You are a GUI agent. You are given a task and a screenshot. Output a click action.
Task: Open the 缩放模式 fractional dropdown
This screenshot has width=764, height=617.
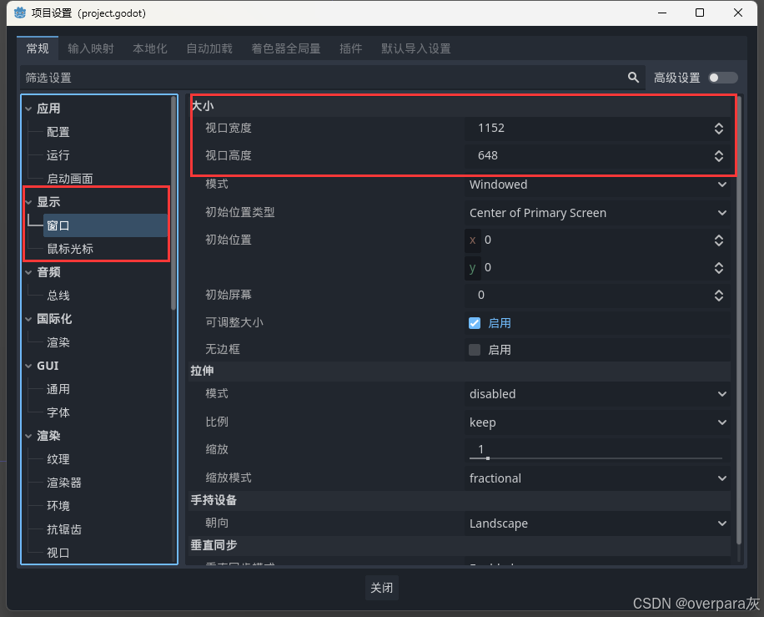597,478
